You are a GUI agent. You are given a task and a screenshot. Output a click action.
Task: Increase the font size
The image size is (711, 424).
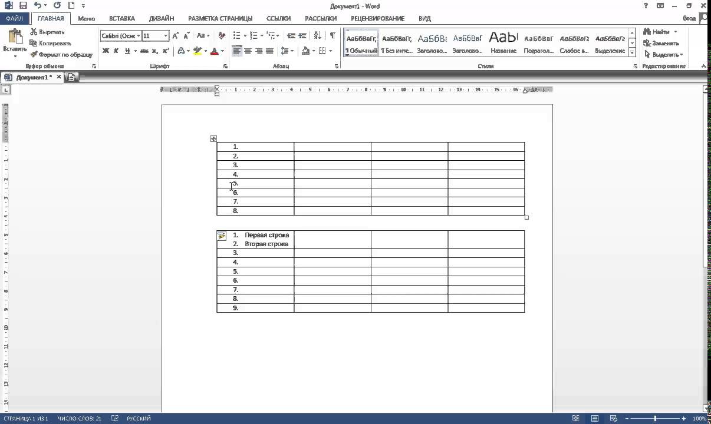[176, 35]
